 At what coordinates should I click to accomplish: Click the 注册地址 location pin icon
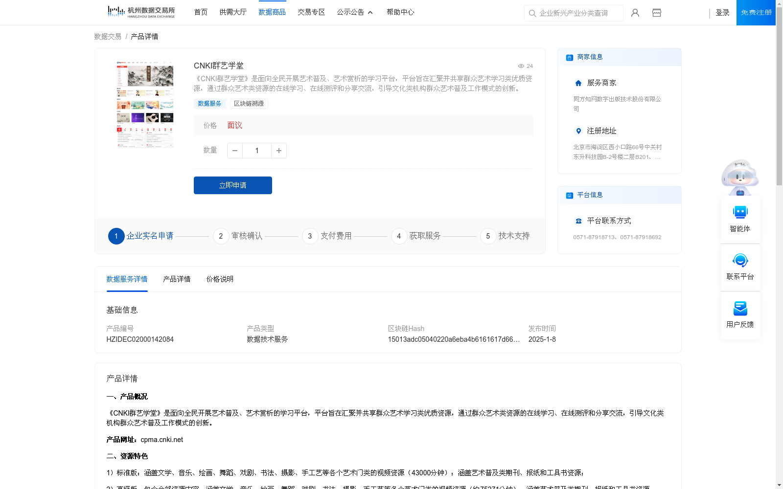(578, 131)
